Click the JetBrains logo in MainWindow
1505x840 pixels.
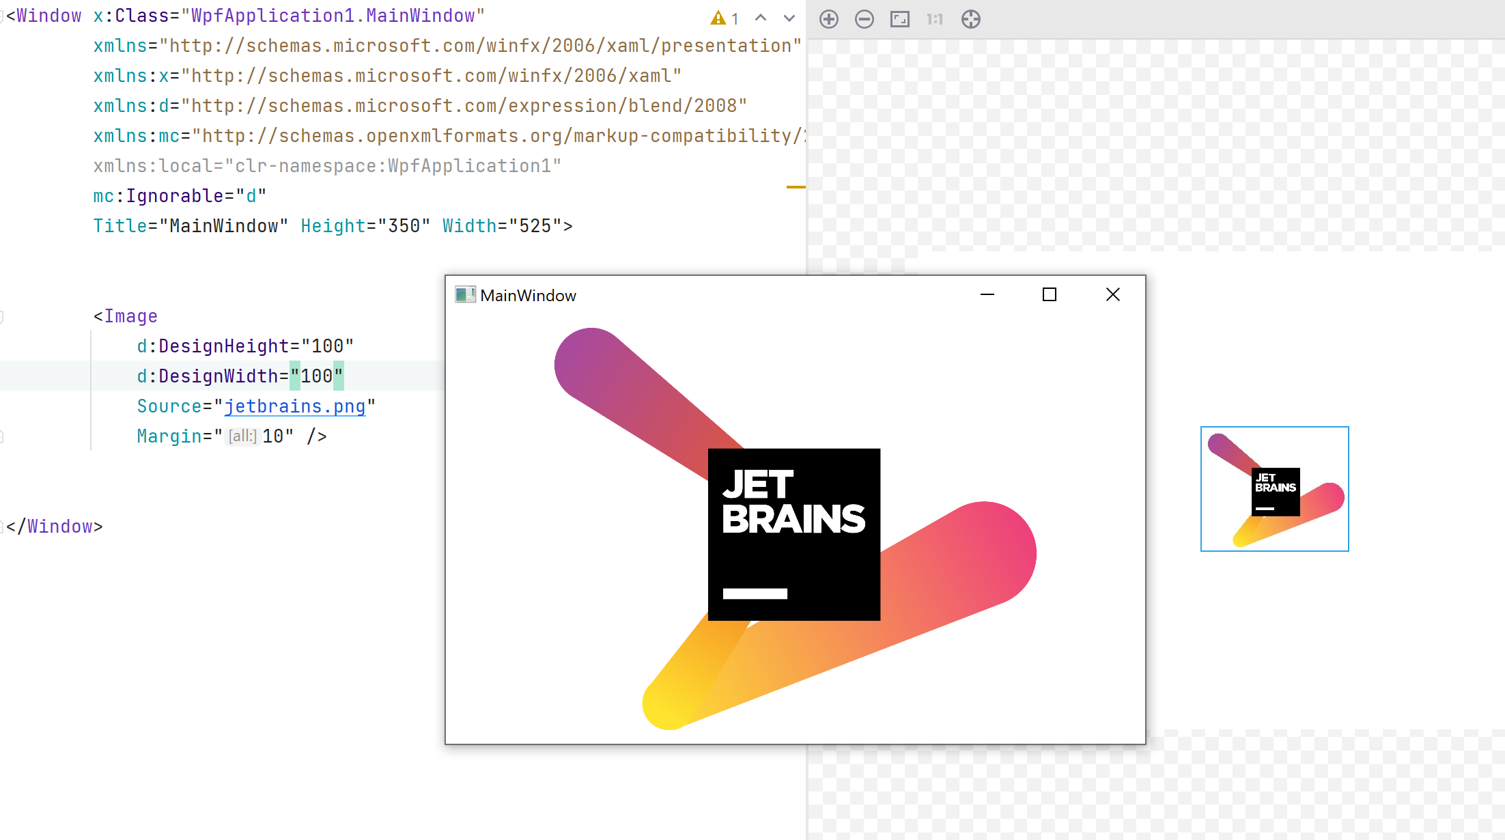795,529
